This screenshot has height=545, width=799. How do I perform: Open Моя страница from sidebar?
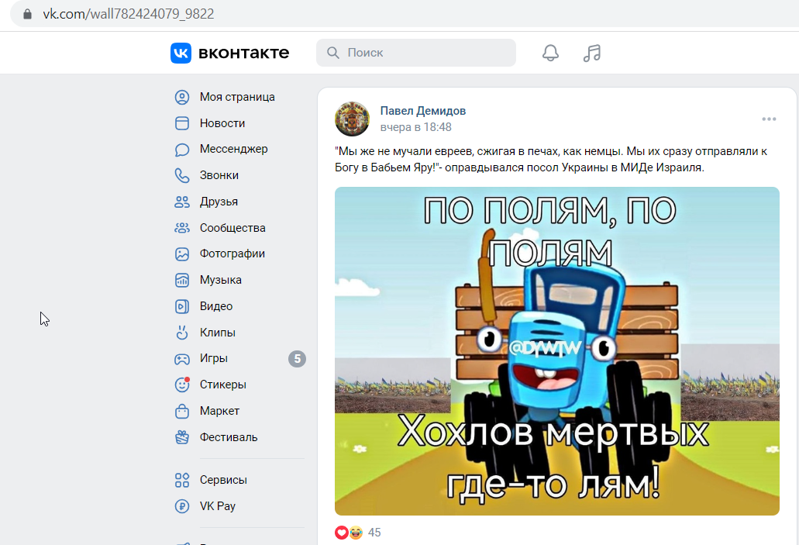[237, 97]
